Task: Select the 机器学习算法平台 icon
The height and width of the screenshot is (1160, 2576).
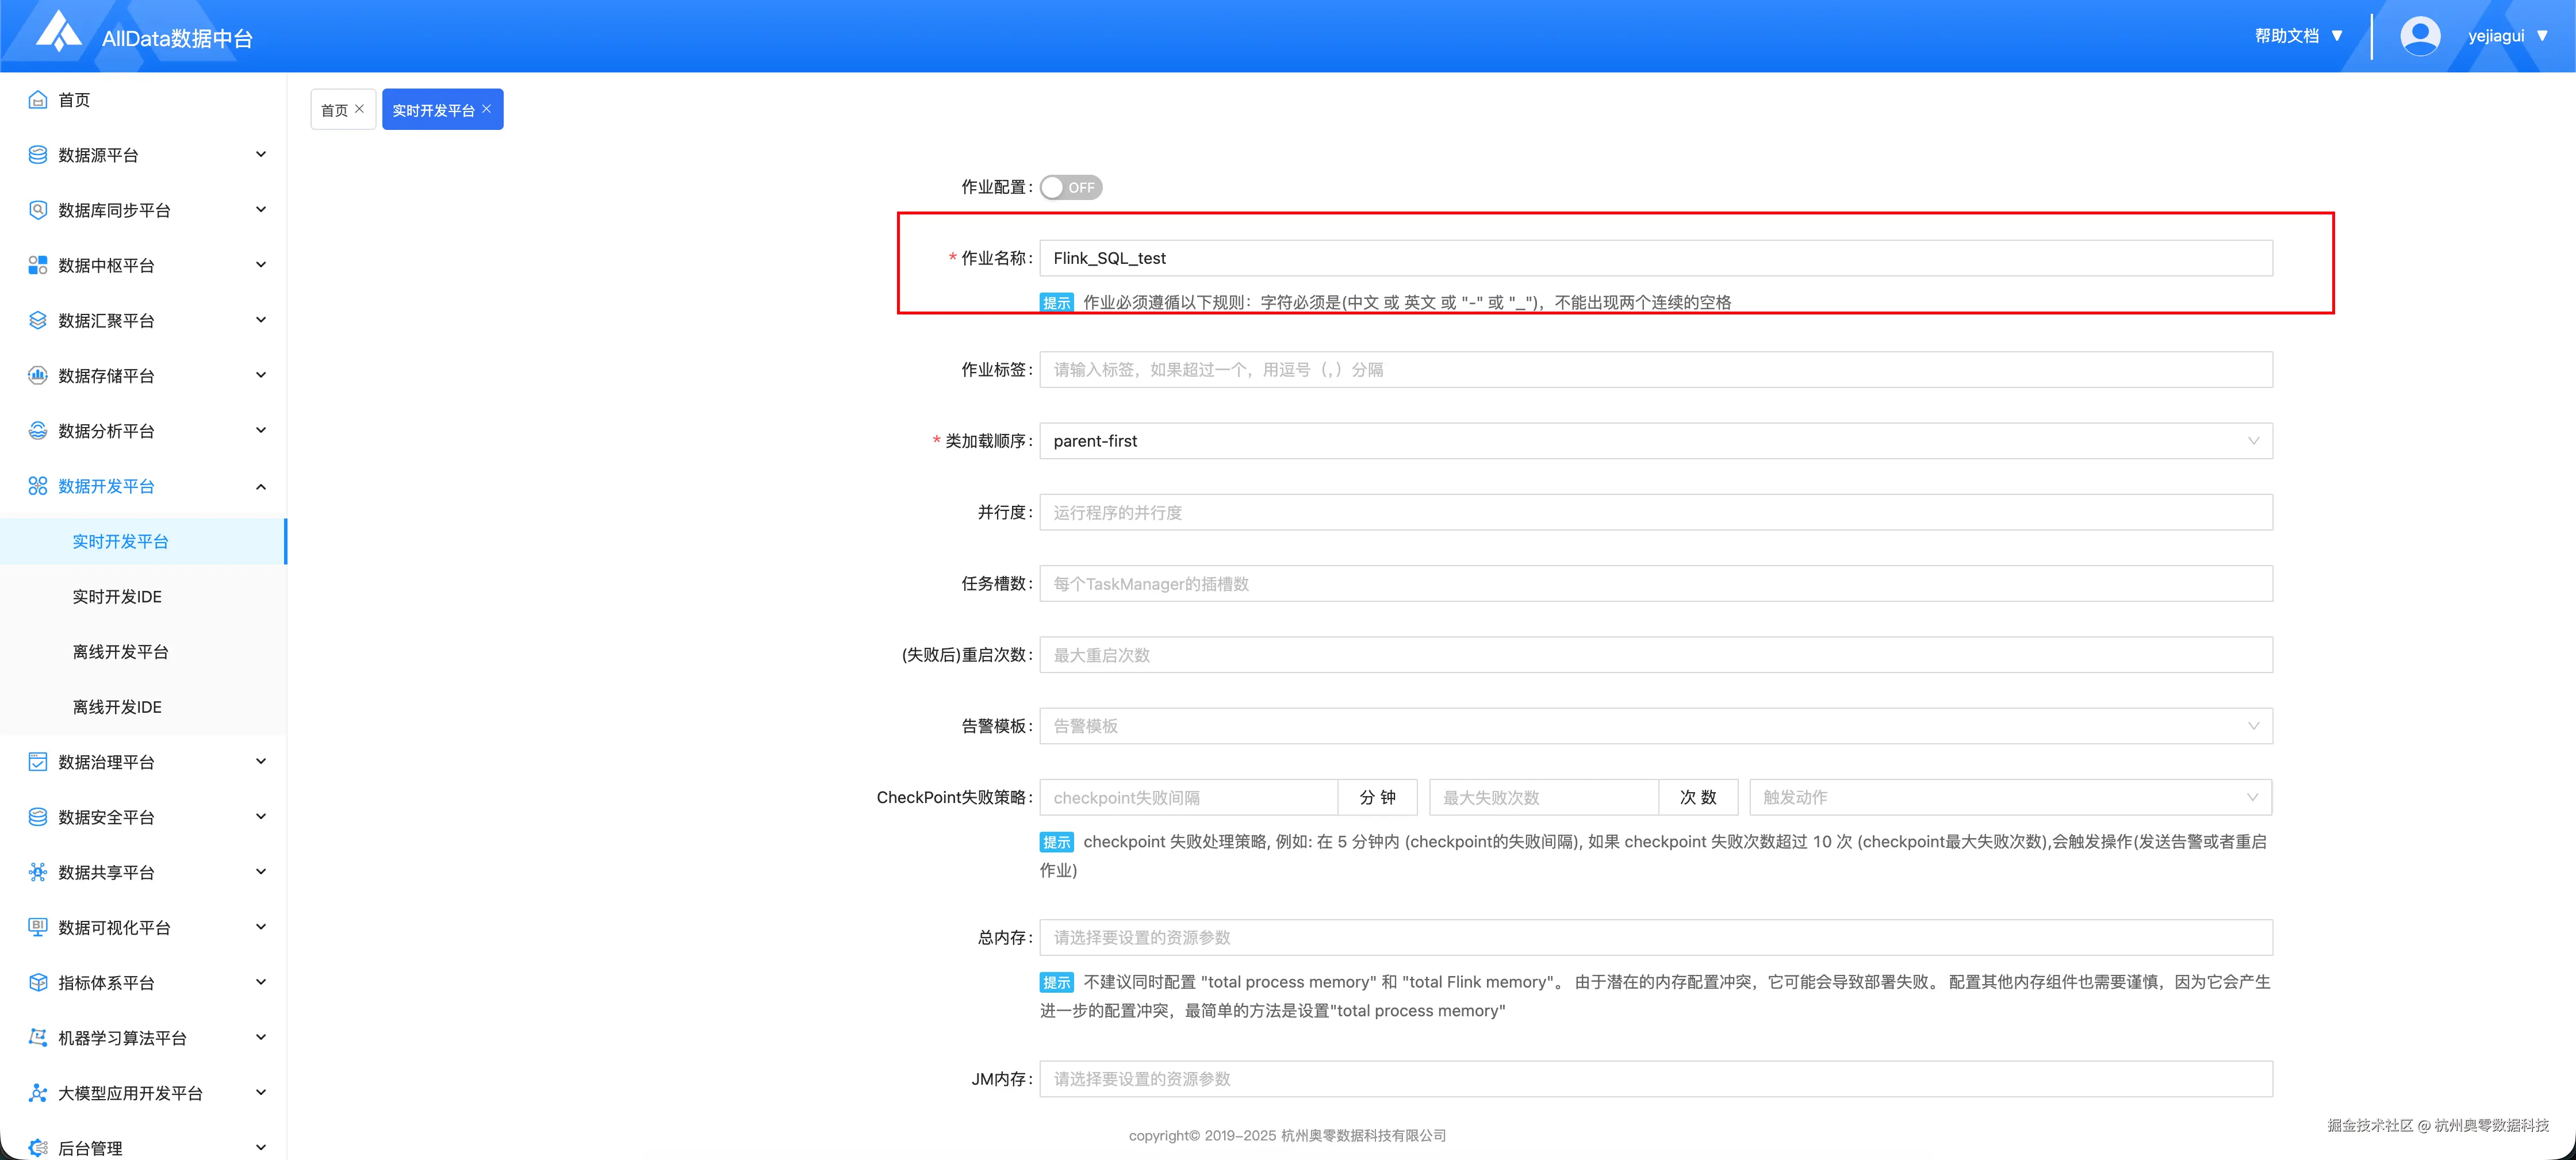Action: [37, 1037]
